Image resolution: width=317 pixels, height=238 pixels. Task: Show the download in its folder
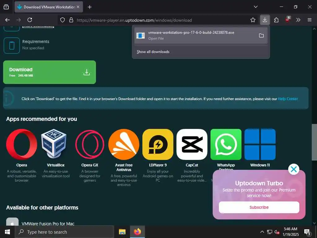pyautogui.click(x=261, y=36)
